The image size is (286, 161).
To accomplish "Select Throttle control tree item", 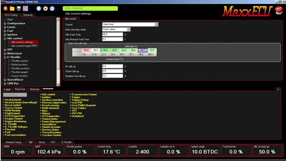I will tap(20, 61).
